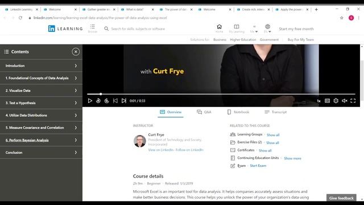This screenshot has height=205, width=364.
Task: Expand Foundational Concepts of Data Analysis
Action: tap(41, 78)
